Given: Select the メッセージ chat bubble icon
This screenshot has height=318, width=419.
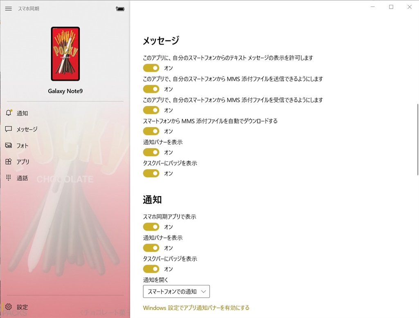Looking at the screenshot, I should pos(9,129).
